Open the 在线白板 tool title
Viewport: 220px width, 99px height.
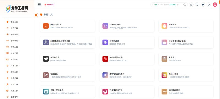click(x=54, y=74)
